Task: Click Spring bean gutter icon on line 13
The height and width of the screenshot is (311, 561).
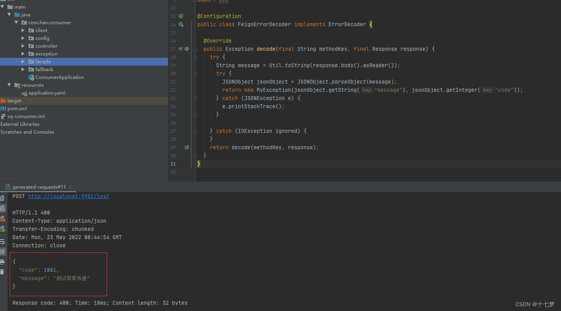Action: click(x=181, y=16)
